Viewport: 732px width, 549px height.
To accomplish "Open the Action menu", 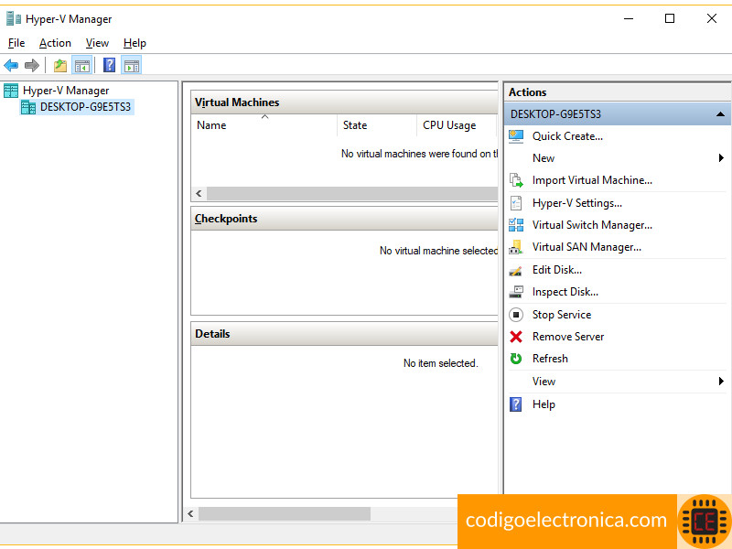I will click(x=55, y=43).
